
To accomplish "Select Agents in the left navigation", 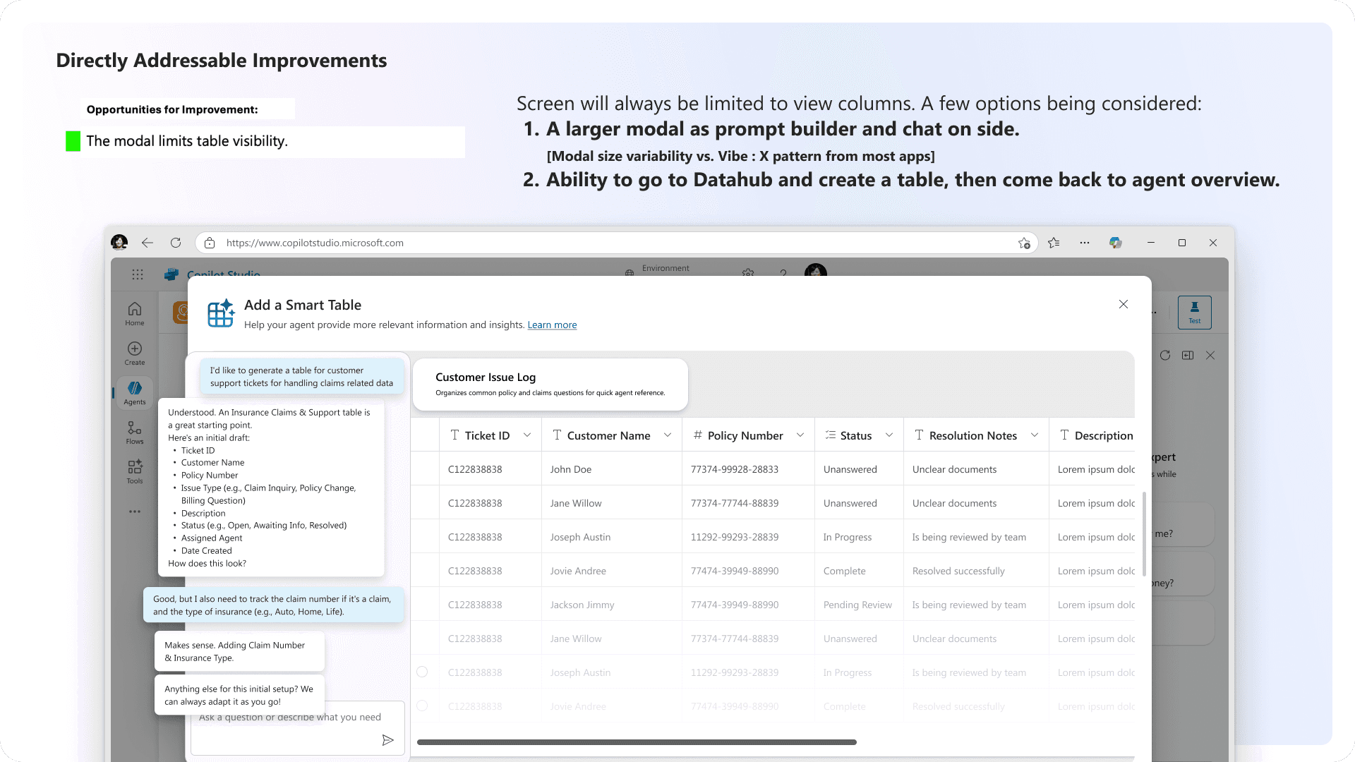I will point(134,392).
